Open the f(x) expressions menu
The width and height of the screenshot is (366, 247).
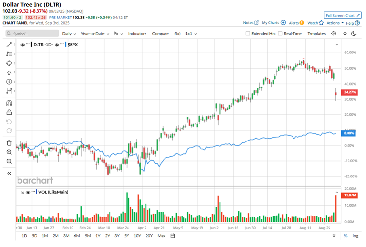point(177,34)
